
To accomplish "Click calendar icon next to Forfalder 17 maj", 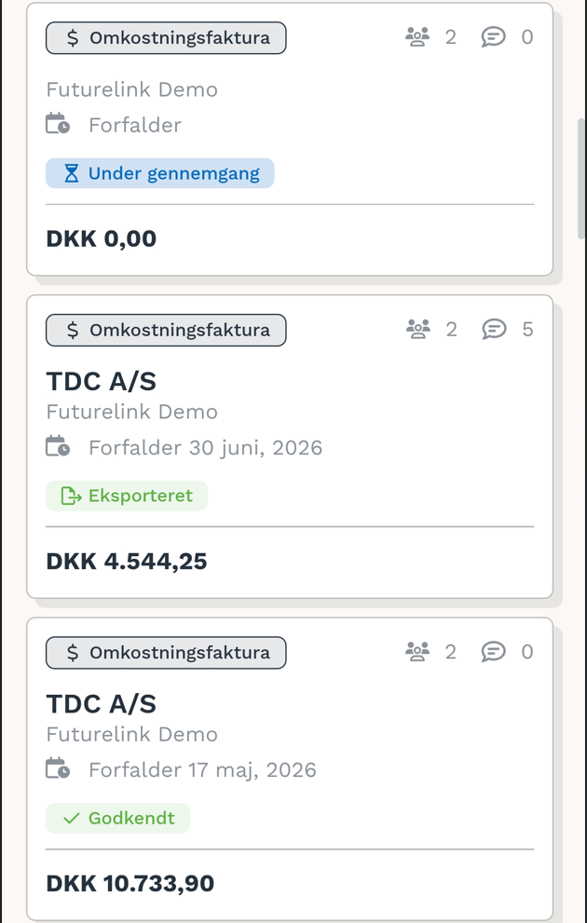I will 58,768.
